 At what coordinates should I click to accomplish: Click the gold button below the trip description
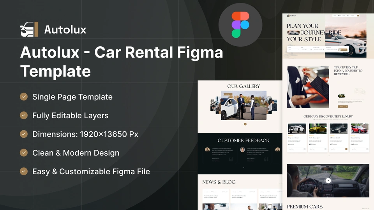coord(343,107)
